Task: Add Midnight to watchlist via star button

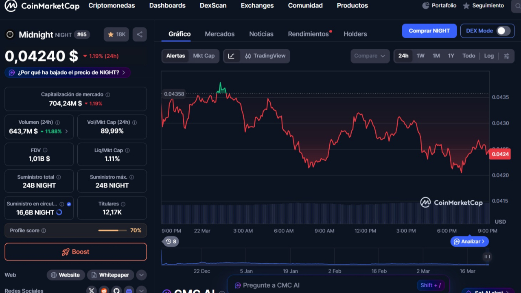Action: [x=116, y=35]
